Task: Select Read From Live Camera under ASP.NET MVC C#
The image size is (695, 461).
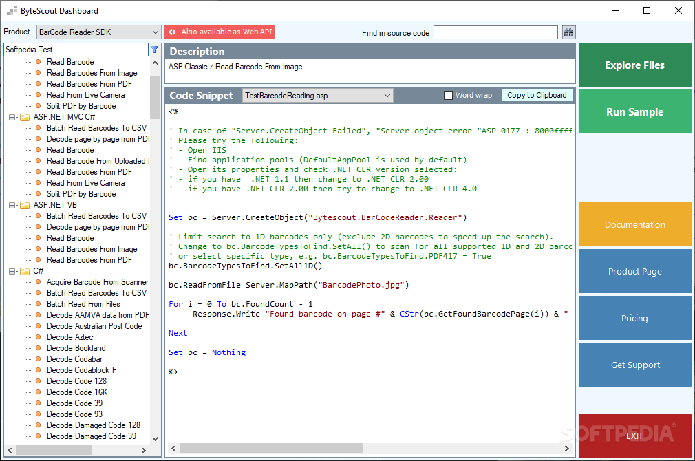Action: (x=85, y=183)
